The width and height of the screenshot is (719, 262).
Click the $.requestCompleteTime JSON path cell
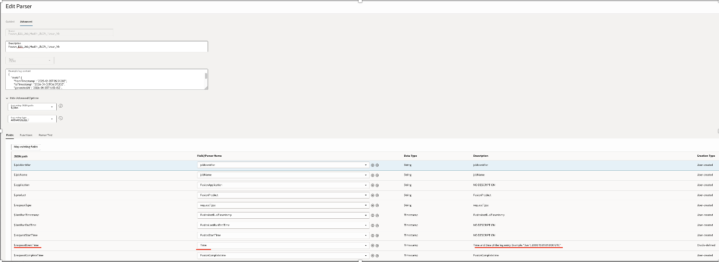[28, 255]
